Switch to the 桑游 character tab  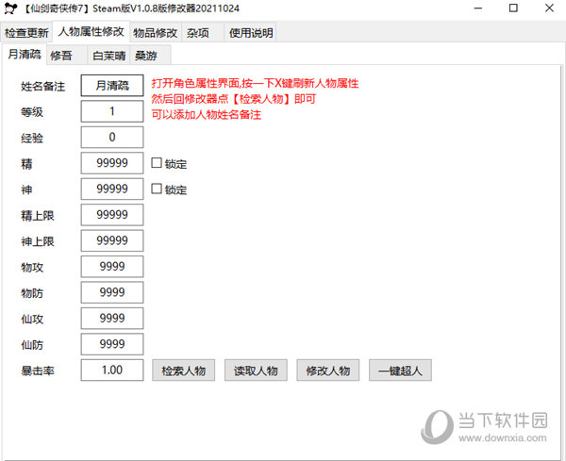150,56
